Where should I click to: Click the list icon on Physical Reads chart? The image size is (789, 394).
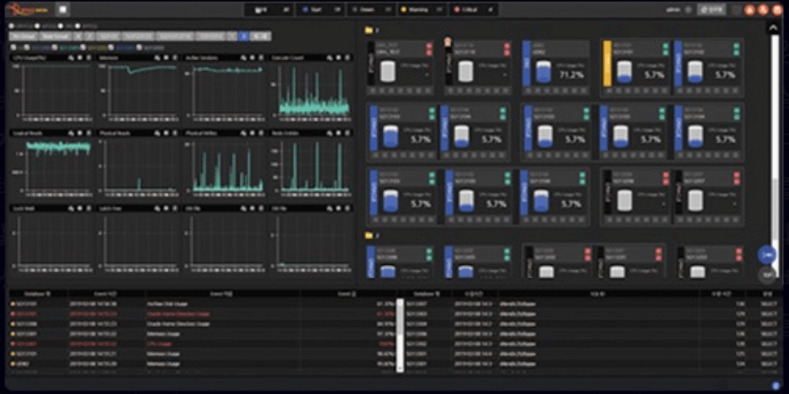pyautogui.click(x=175, y=133)
